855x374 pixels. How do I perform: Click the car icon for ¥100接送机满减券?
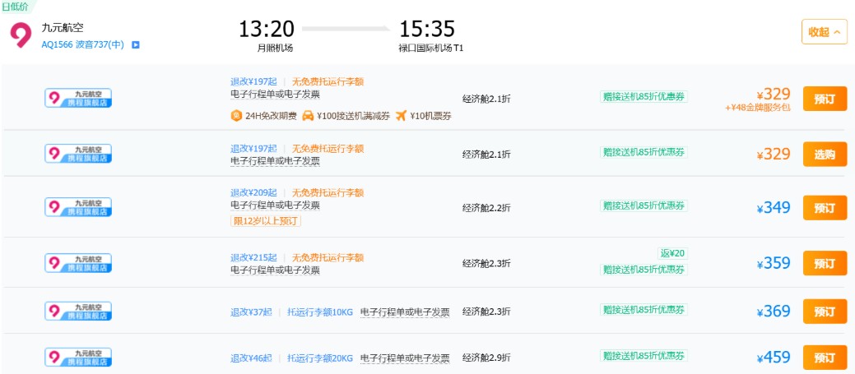pyautogui.click(x=308, y=115)
